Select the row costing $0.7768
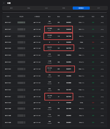The height and width of the screenshot is (129, 110). [x=55, y=36]
